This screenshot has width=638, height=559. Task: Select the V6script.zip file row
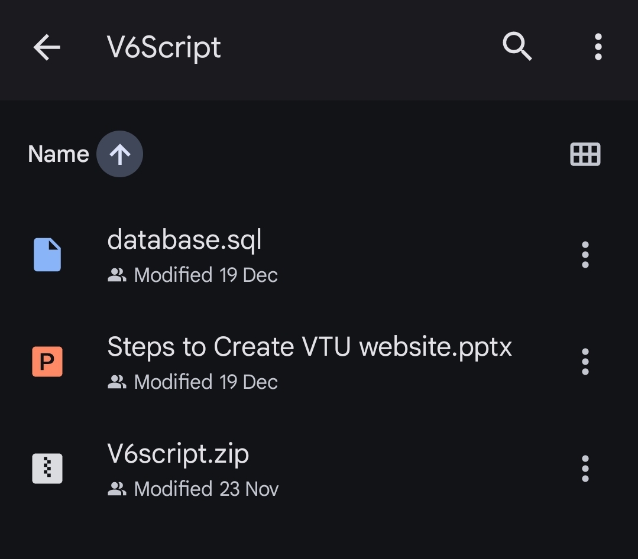click(x=179, y=454)
